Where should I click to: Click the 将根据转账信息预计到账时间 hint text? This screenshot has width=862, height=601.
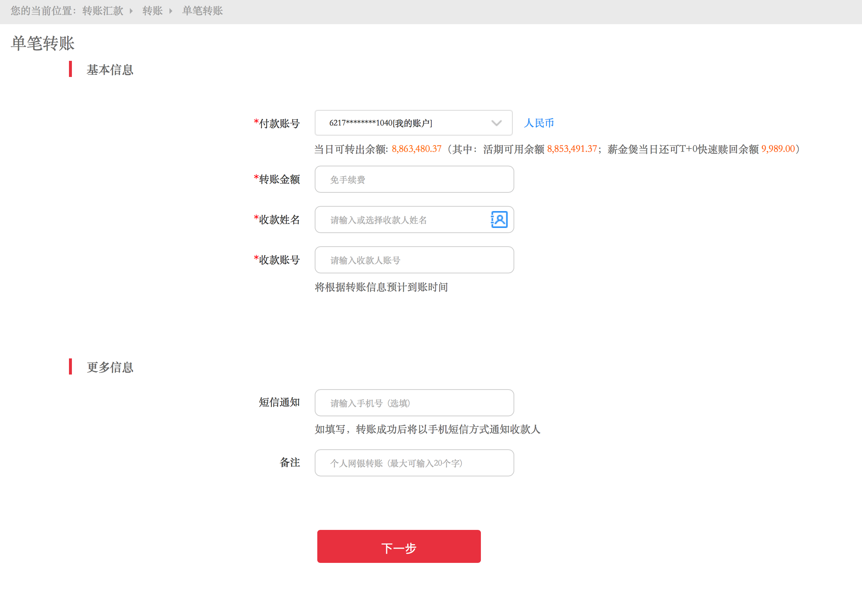click(x=381, y=287)
